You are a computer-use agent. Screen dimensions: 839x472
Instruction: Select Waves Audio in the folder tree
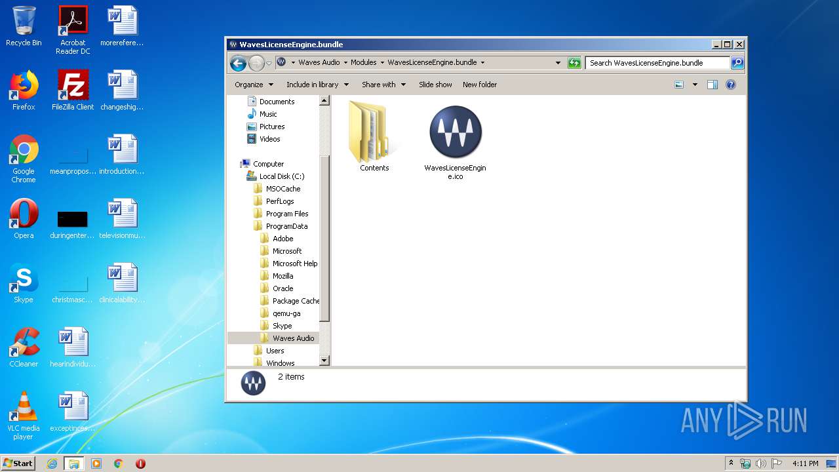point(293,338)
